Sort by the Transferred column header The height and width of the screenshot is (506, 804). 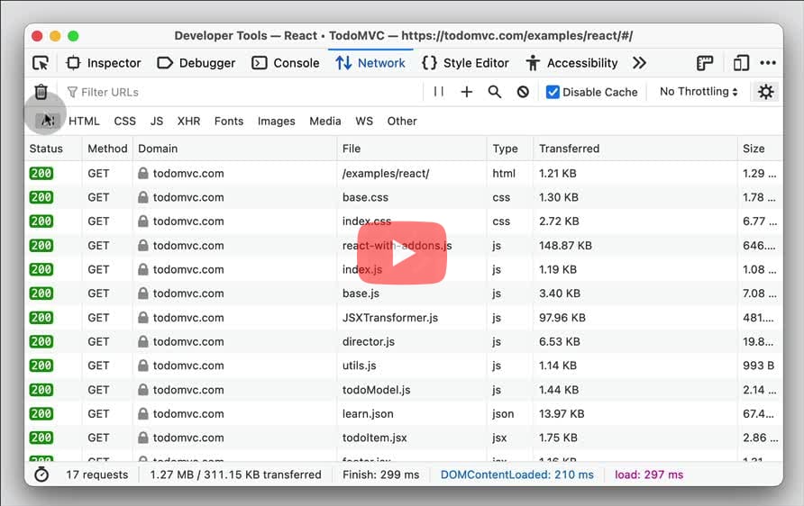[x=635, y=149]
